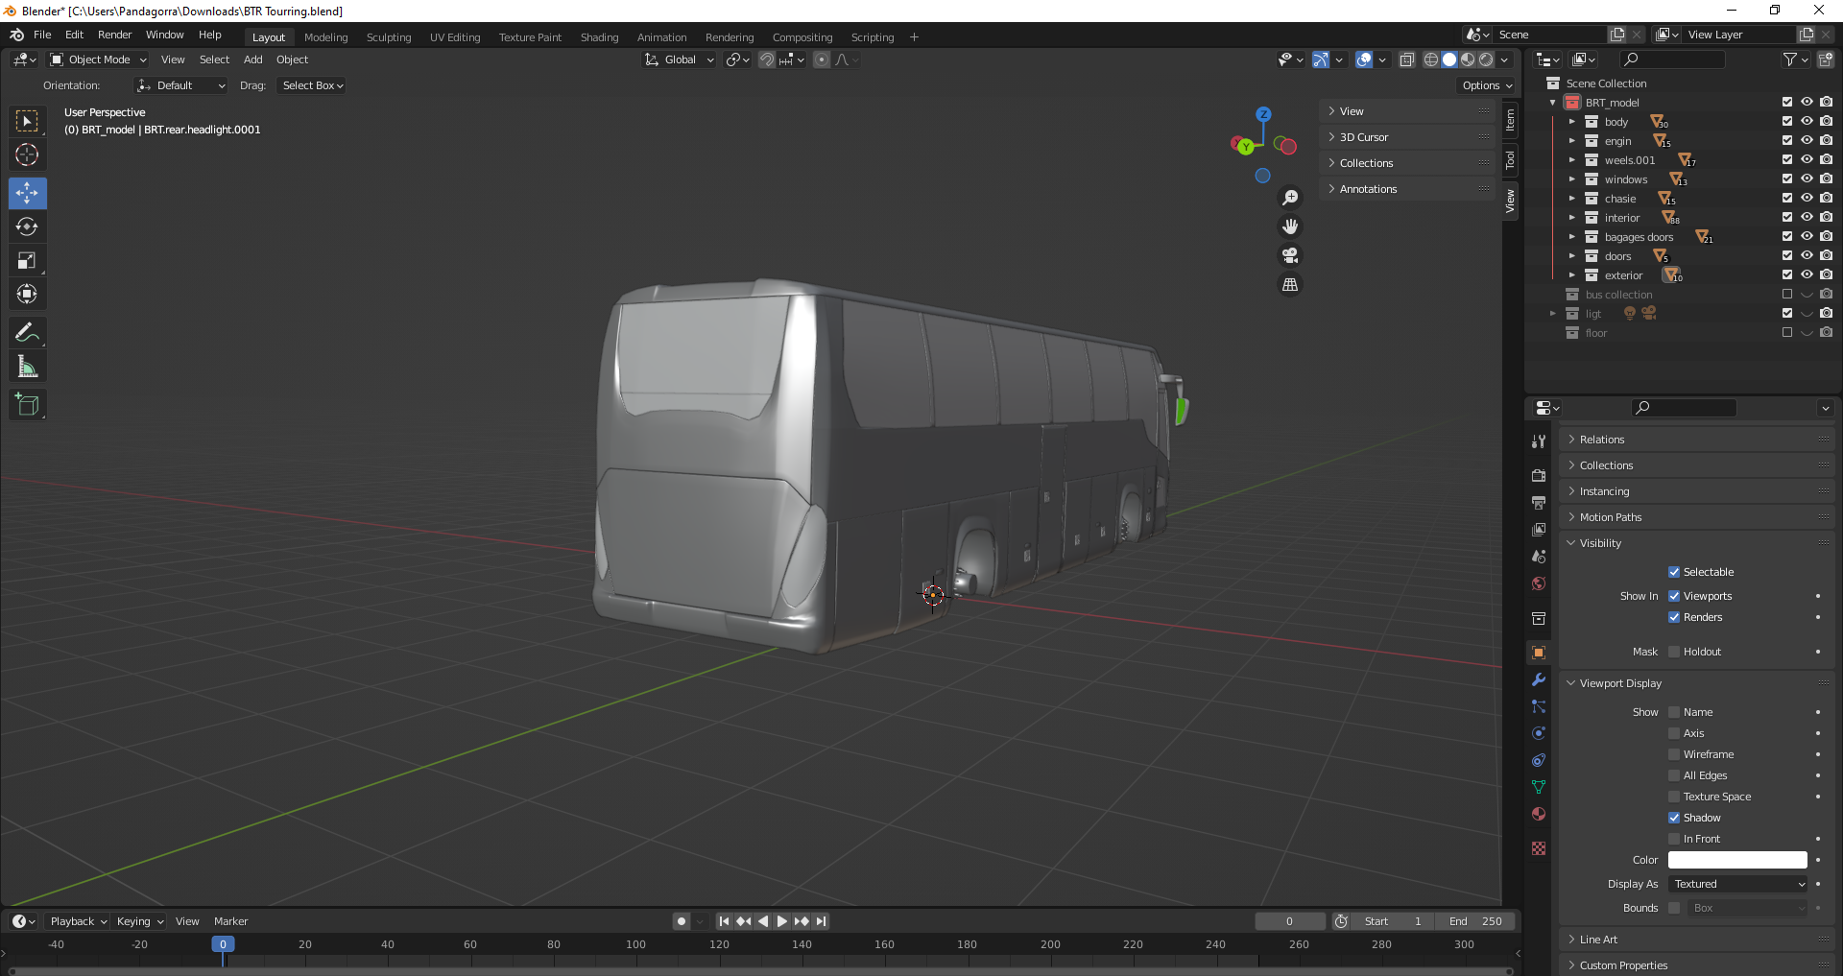Click the white object Color swatch
The height and width of the screenshot is (976, 1843).
pyautogui.click(x=1736, y=860)
